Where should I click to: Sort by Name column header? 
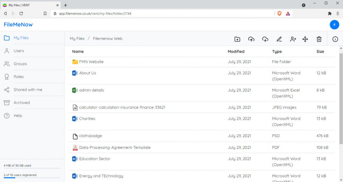point(78,52)
